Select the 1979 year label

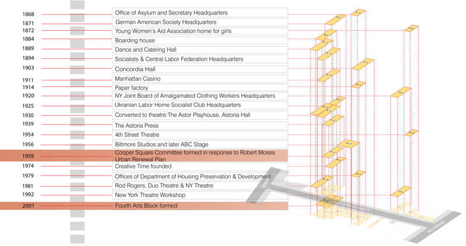pyautogui.click(x=28, y=176)
